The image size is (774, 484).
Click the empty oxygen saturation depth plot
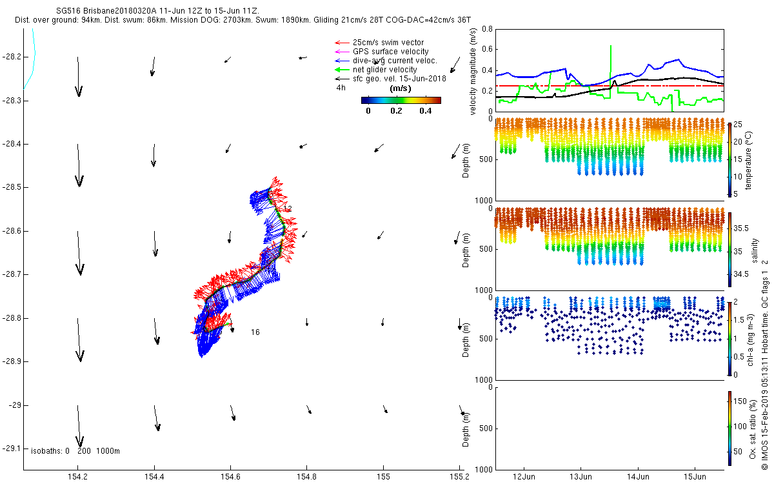point(608,427)
